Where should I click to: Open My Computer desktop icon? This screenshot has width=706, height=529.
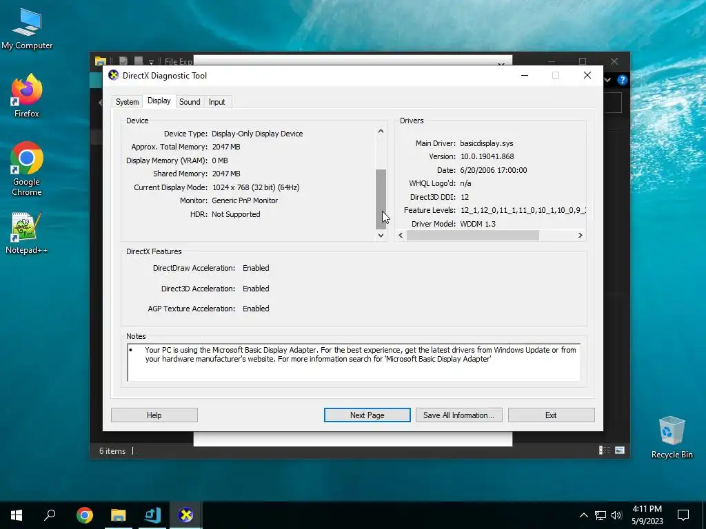[x=27, y=28]
